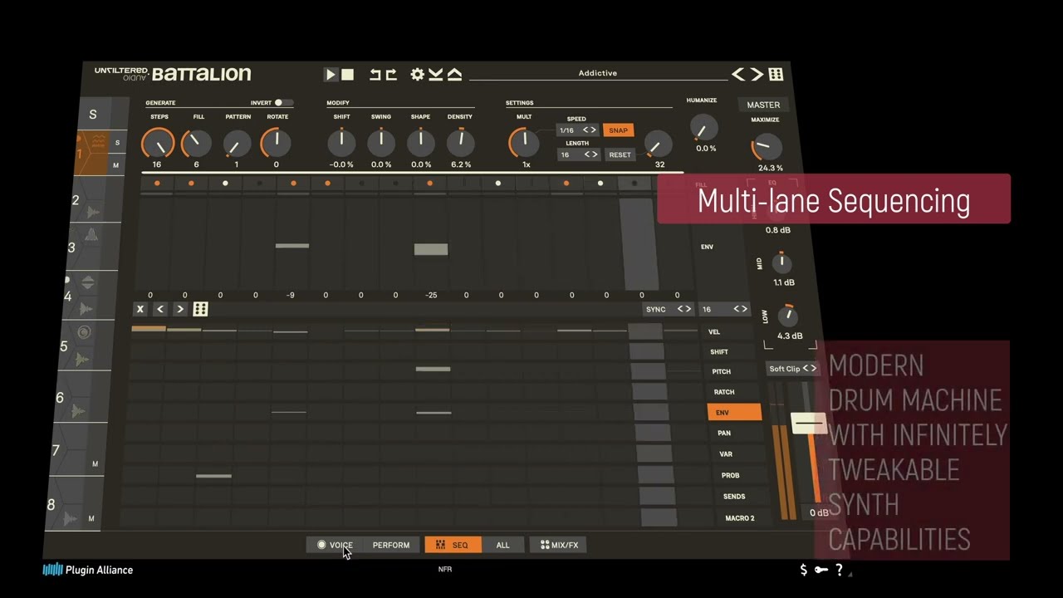The height and width of the screenshot is (598, 1063).
Task: Solo voice 1 with its S button
Action: [x=117, y=143]
